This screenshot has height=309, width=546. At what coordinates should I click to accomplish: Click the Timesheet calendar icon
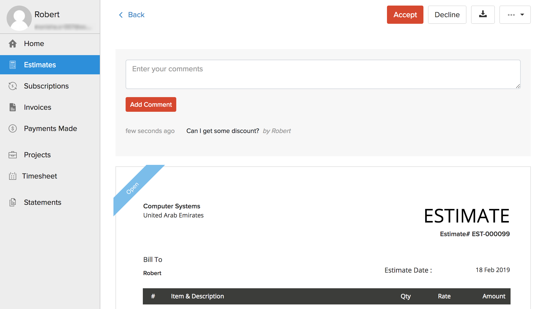[13, 176]
